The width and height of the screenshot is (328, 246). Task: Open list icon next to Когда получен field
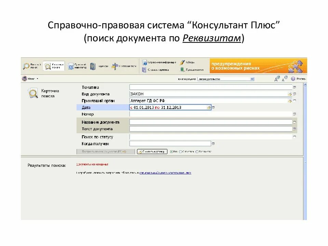point(213,144)
